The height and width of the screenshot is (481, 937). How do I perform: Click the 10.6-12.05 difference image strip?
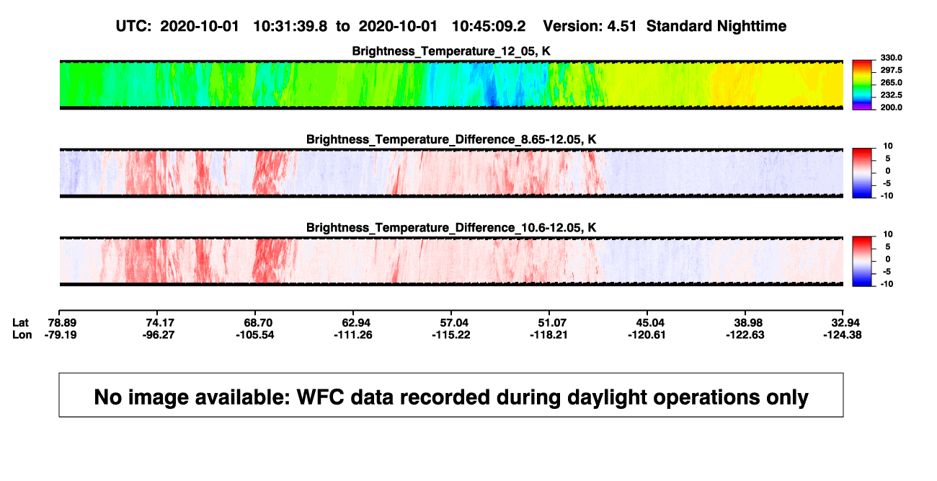tap(451, 262)
